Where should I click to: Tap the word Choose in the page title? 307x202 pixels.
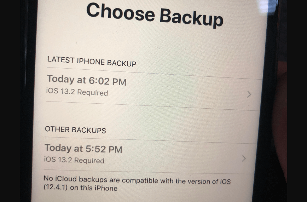coord(120,12)
